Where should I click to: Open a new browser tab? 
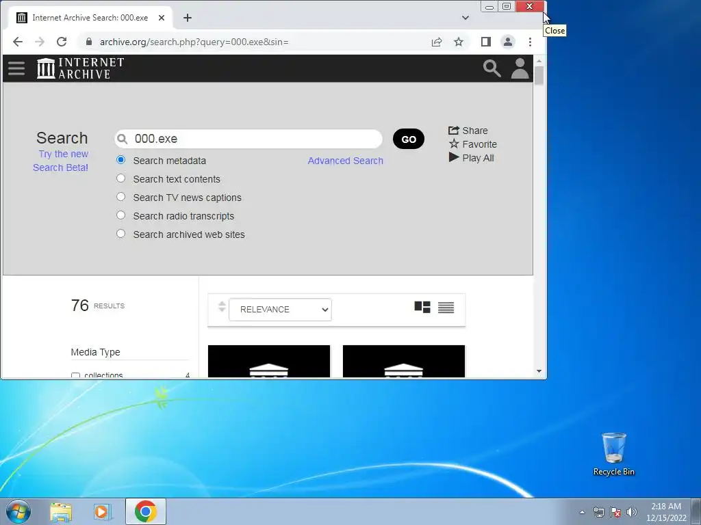(188, 18)
